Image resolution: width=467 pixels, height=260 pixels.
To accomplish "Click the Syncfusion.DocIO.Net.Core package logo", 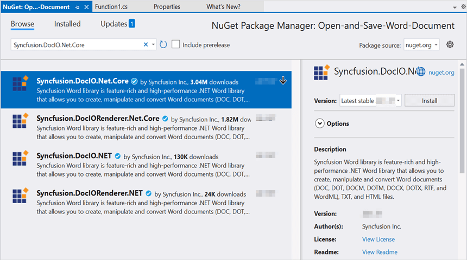I will point(20,83).
